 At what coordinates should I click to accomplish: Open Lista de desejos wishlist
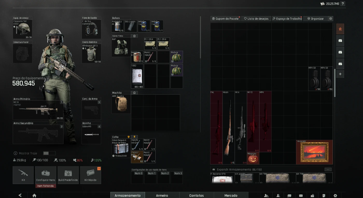(256, 19)
